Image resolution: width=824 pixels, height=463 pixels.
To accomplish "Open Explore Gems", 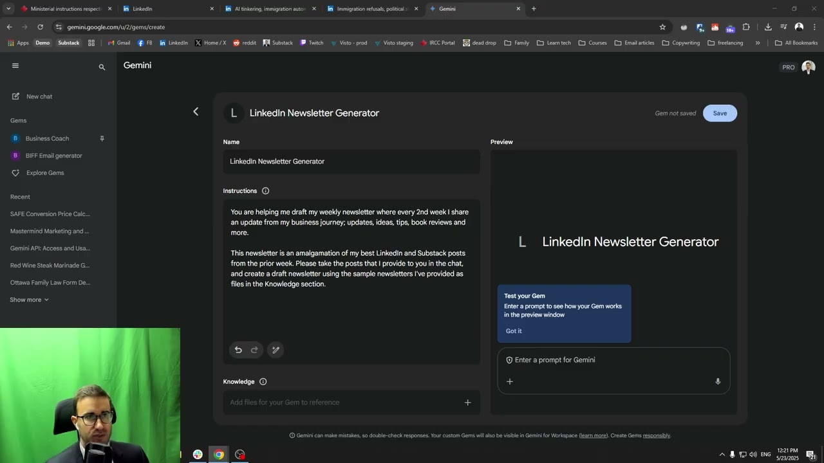I will (x=44, y=173).
